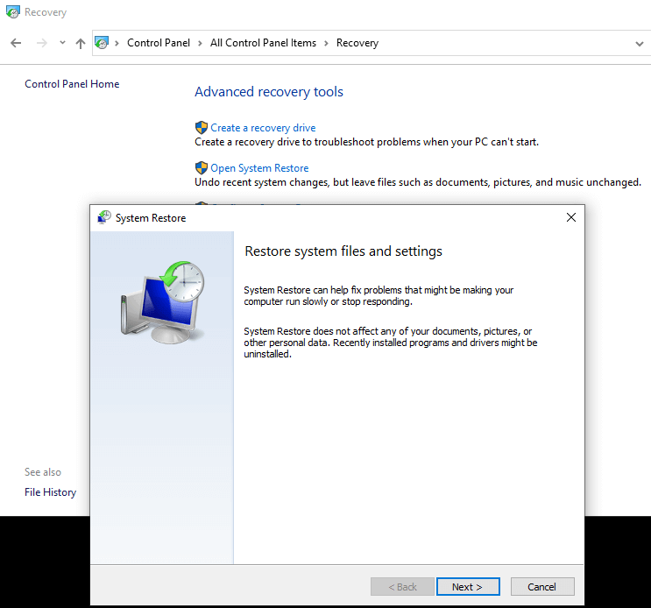Viewport: 651px width, 608px height.
Task: Click the Back arrow in Recovery window
Action: tap(16, 43)
